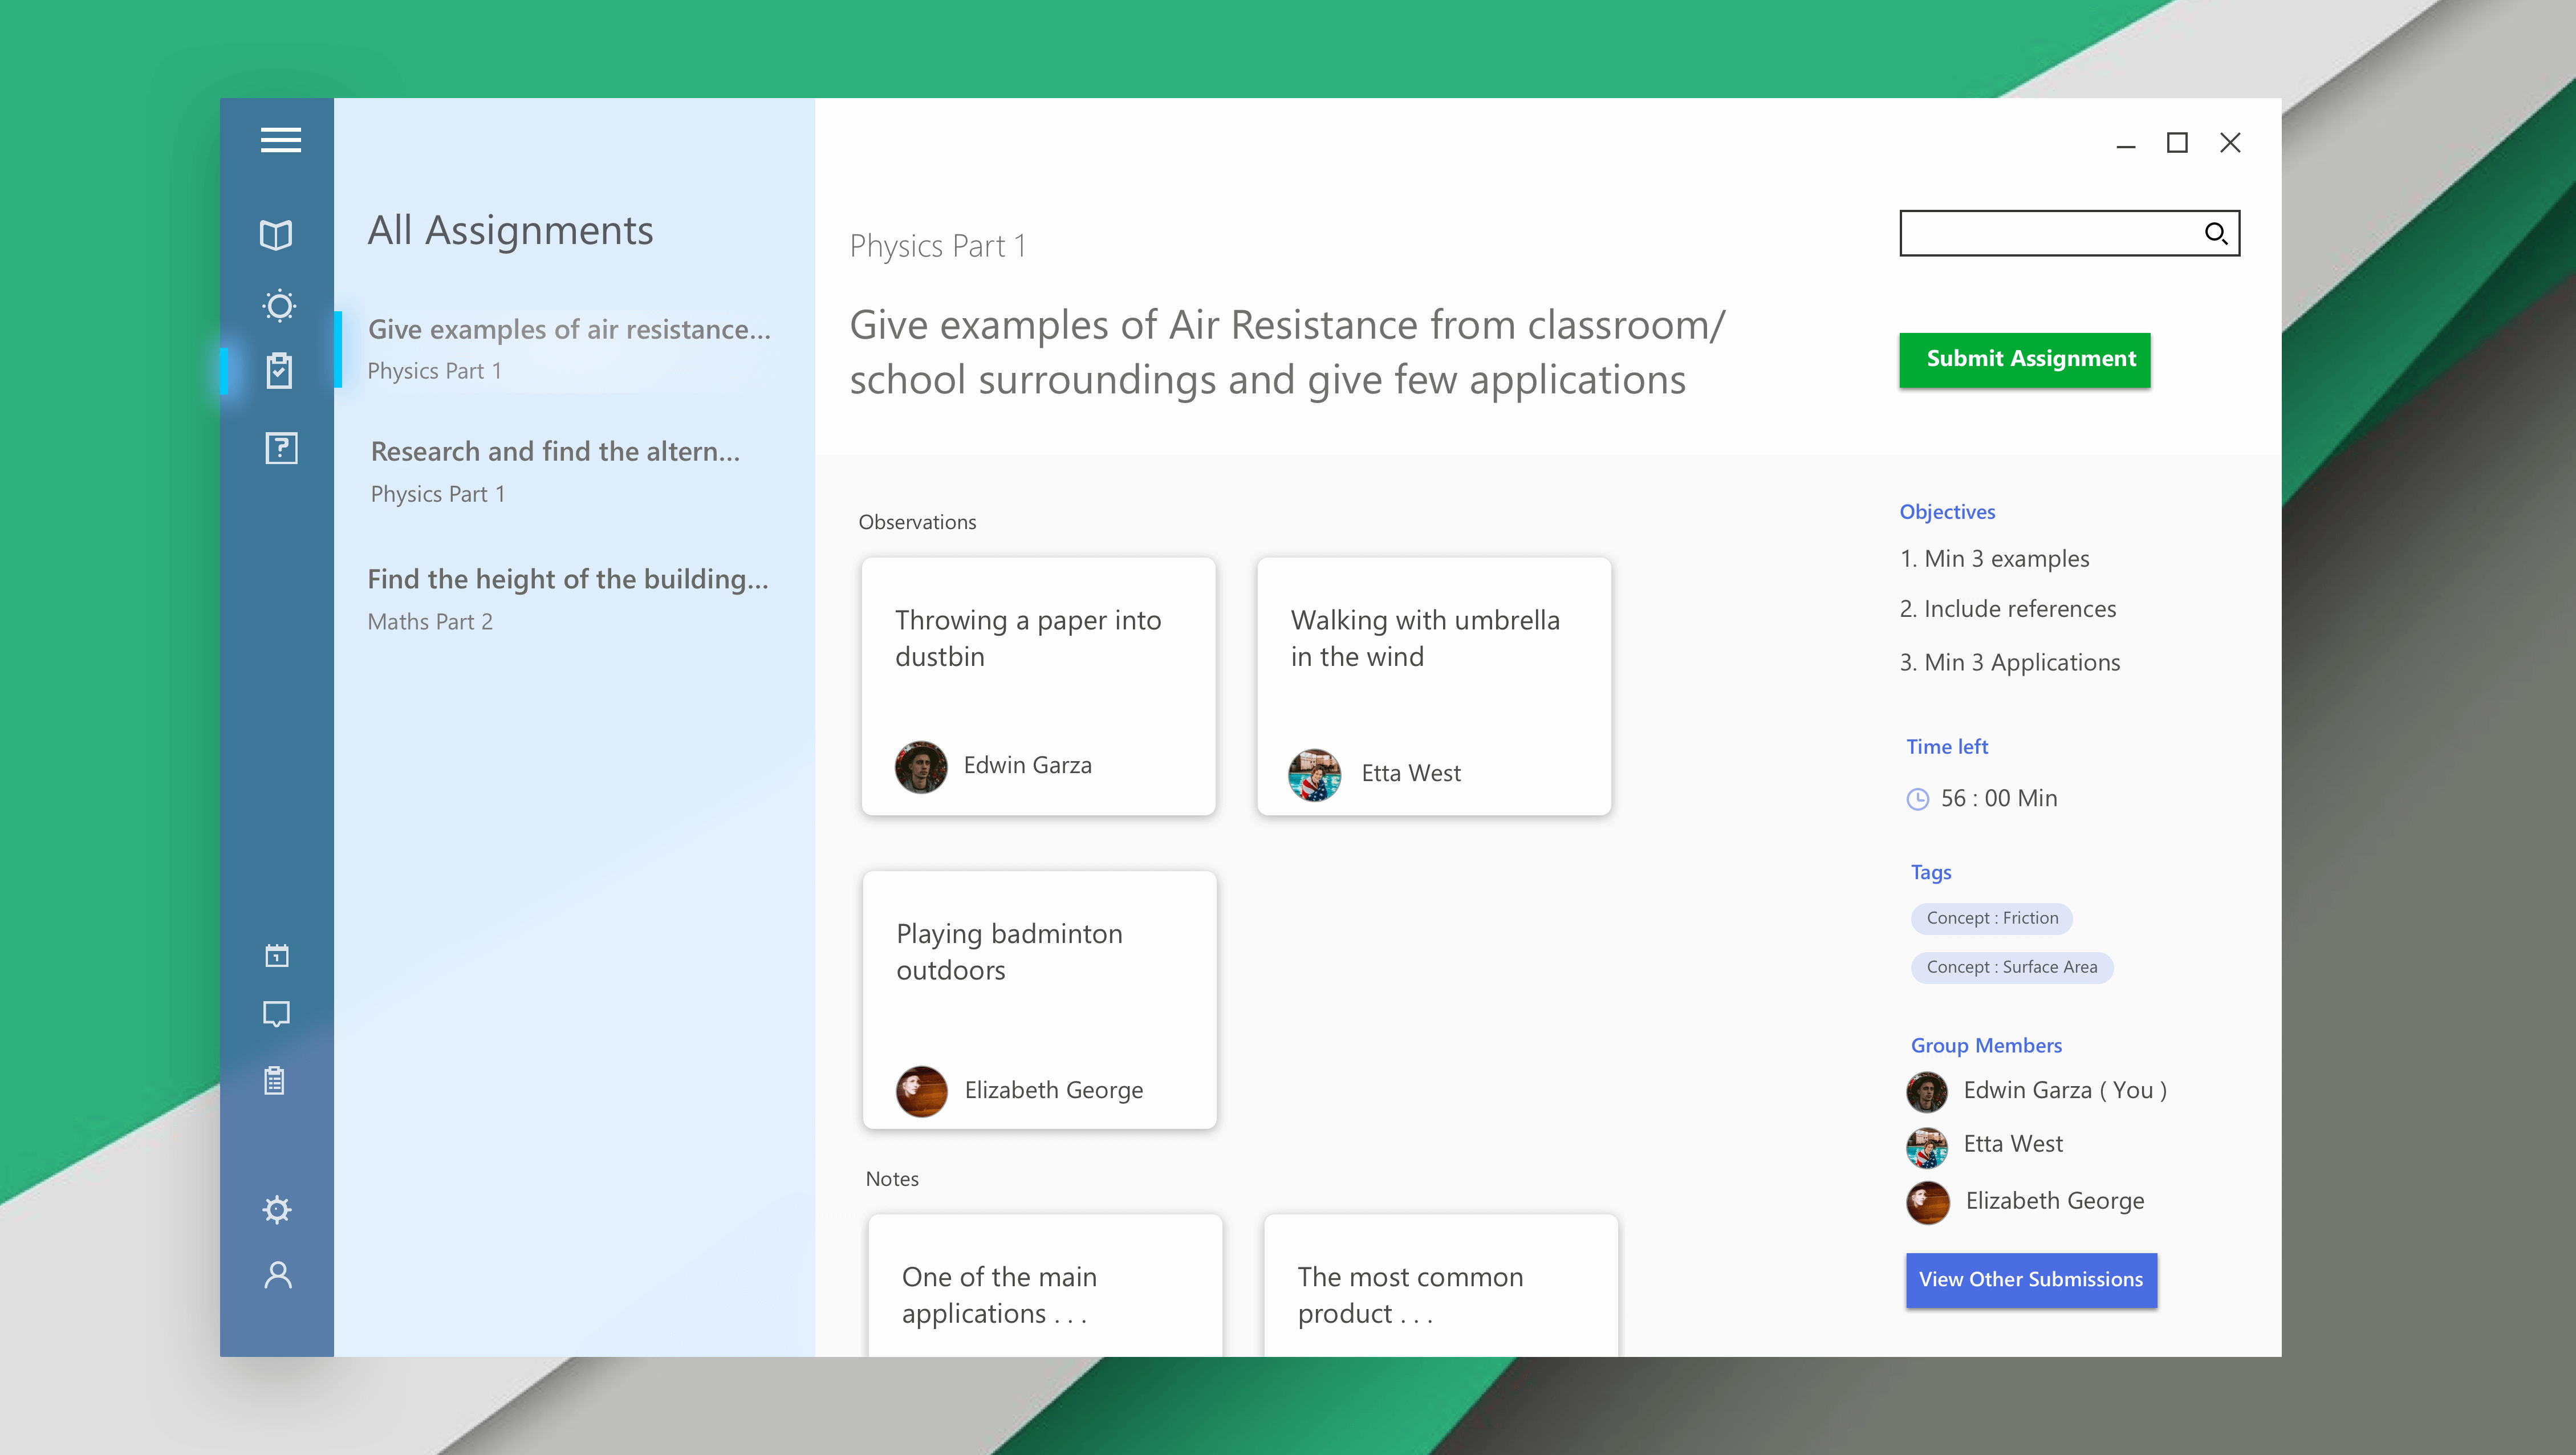2576x1455 pixels.
Task: Open settings gear in sidebar
Action: click(277, 1210)
